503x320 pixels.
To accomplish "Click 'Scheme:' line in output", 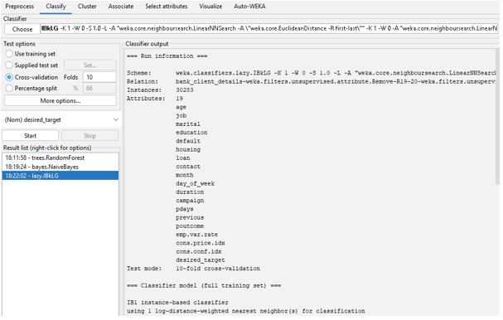I will [312, 73].
